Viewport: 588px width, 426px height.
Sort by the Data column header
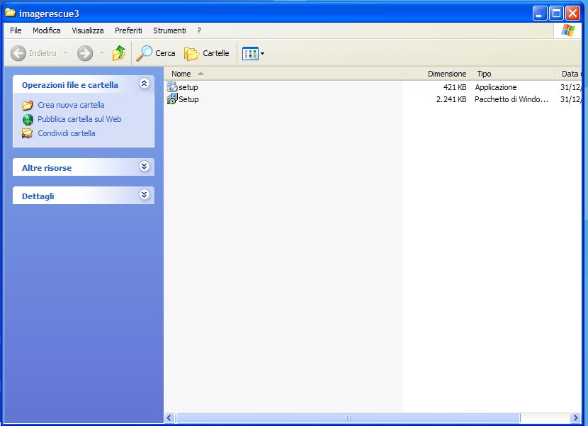tap(568, 74)
